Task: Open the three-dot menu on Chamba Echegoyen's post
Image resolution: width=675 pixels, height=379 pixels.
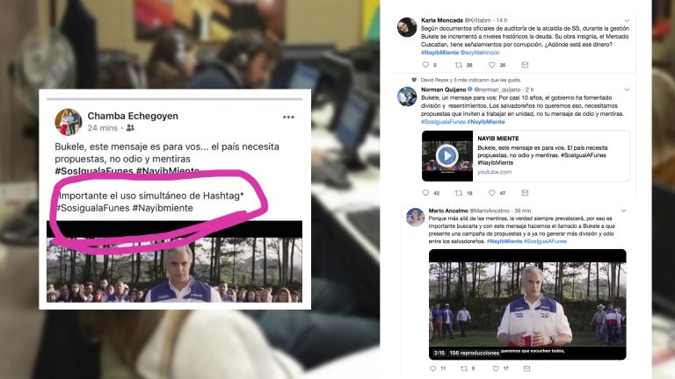Action: 288,117
